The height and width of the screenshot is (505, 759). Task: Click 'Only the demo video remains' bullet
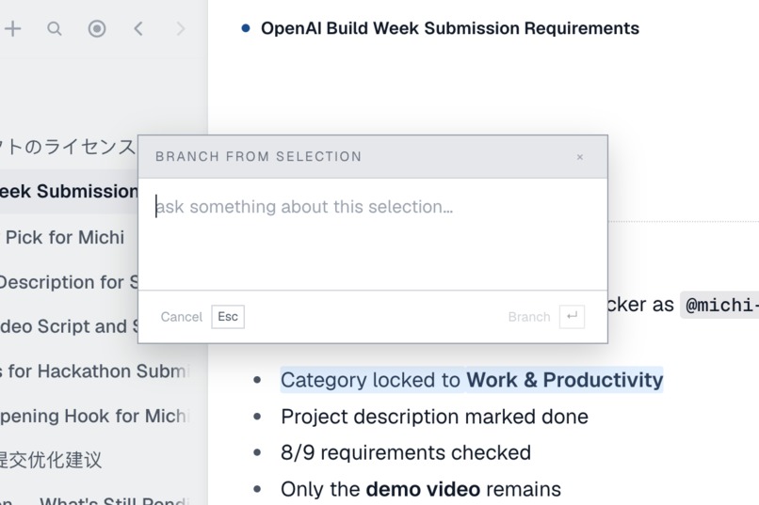(x=421, y=489)
